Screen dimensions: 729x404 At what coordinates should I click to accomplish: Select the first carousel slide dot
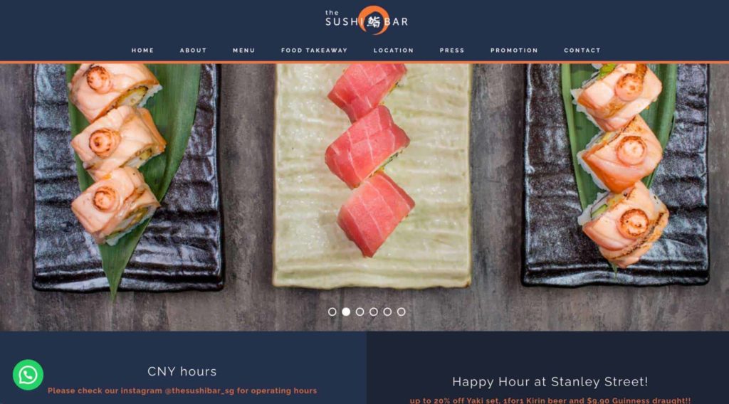[x=332, y=312]
